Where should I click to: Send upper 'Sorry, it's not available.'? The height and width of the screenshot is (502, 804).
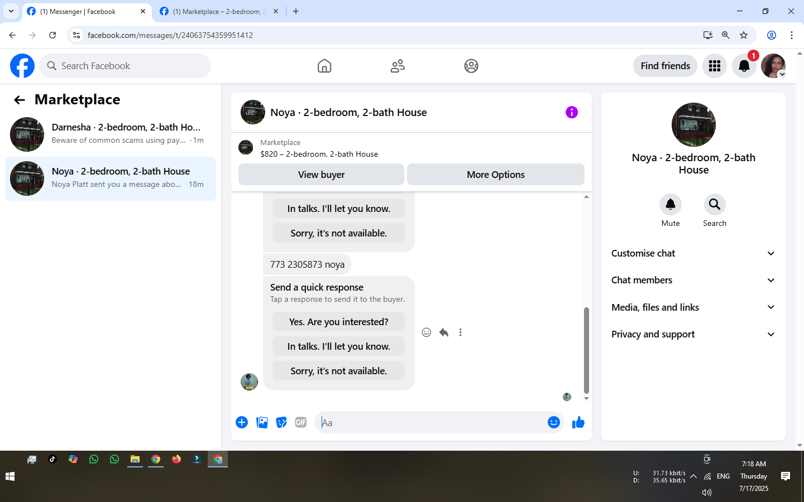tap(338, 233)
